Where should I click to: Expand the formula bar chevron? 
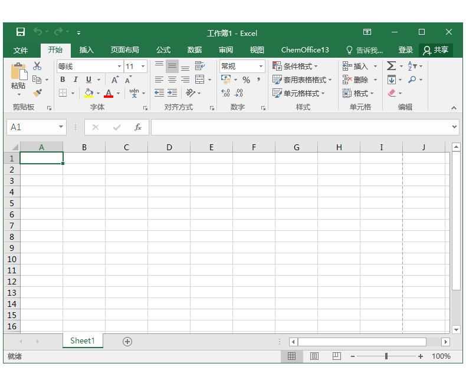pyautogui.click(x=454, y=127)
